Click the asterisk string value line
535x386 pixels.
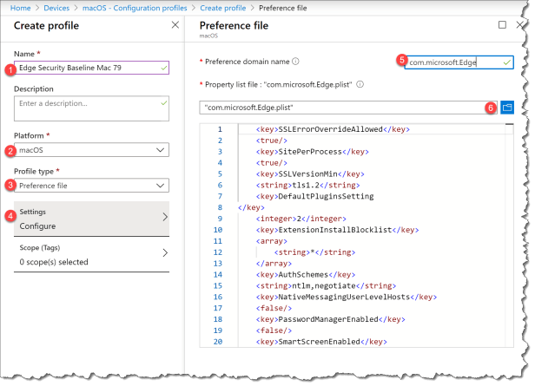pyautogui.click(x=314, y=252)
